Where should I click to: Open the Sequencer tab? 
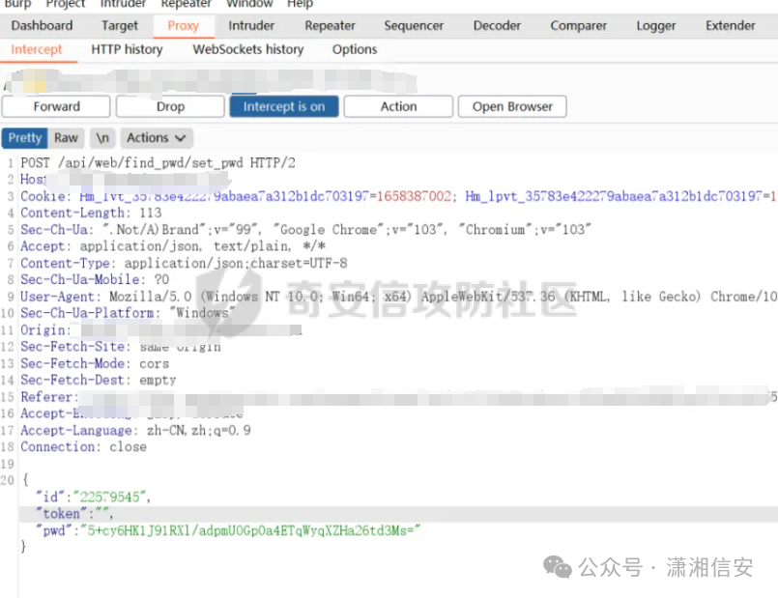(x=414, y=26)
